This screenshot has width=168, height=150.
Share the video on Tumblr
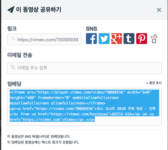point(129,39)
